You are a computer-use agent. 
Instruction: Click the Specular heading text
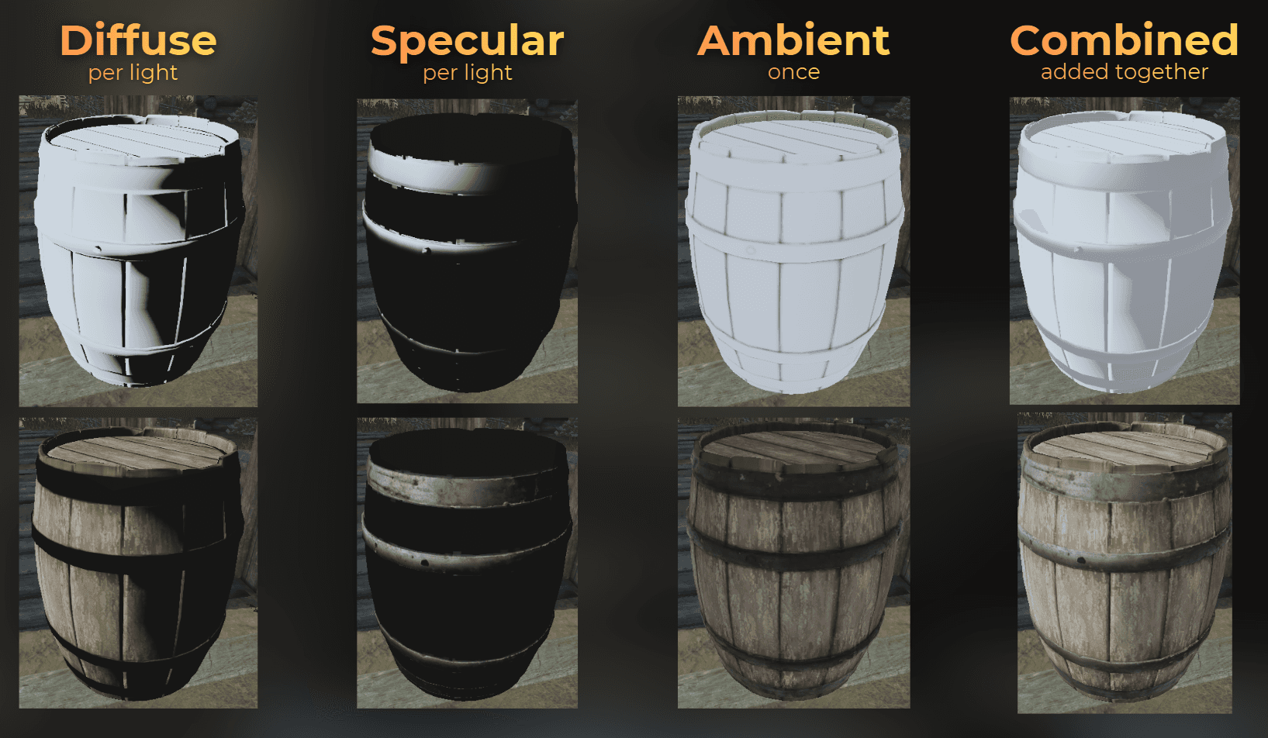click(x=467, y=42)
